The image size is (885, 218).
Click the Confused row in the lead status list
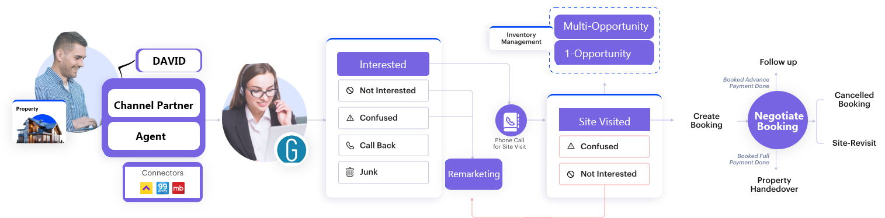click(383, 118)
